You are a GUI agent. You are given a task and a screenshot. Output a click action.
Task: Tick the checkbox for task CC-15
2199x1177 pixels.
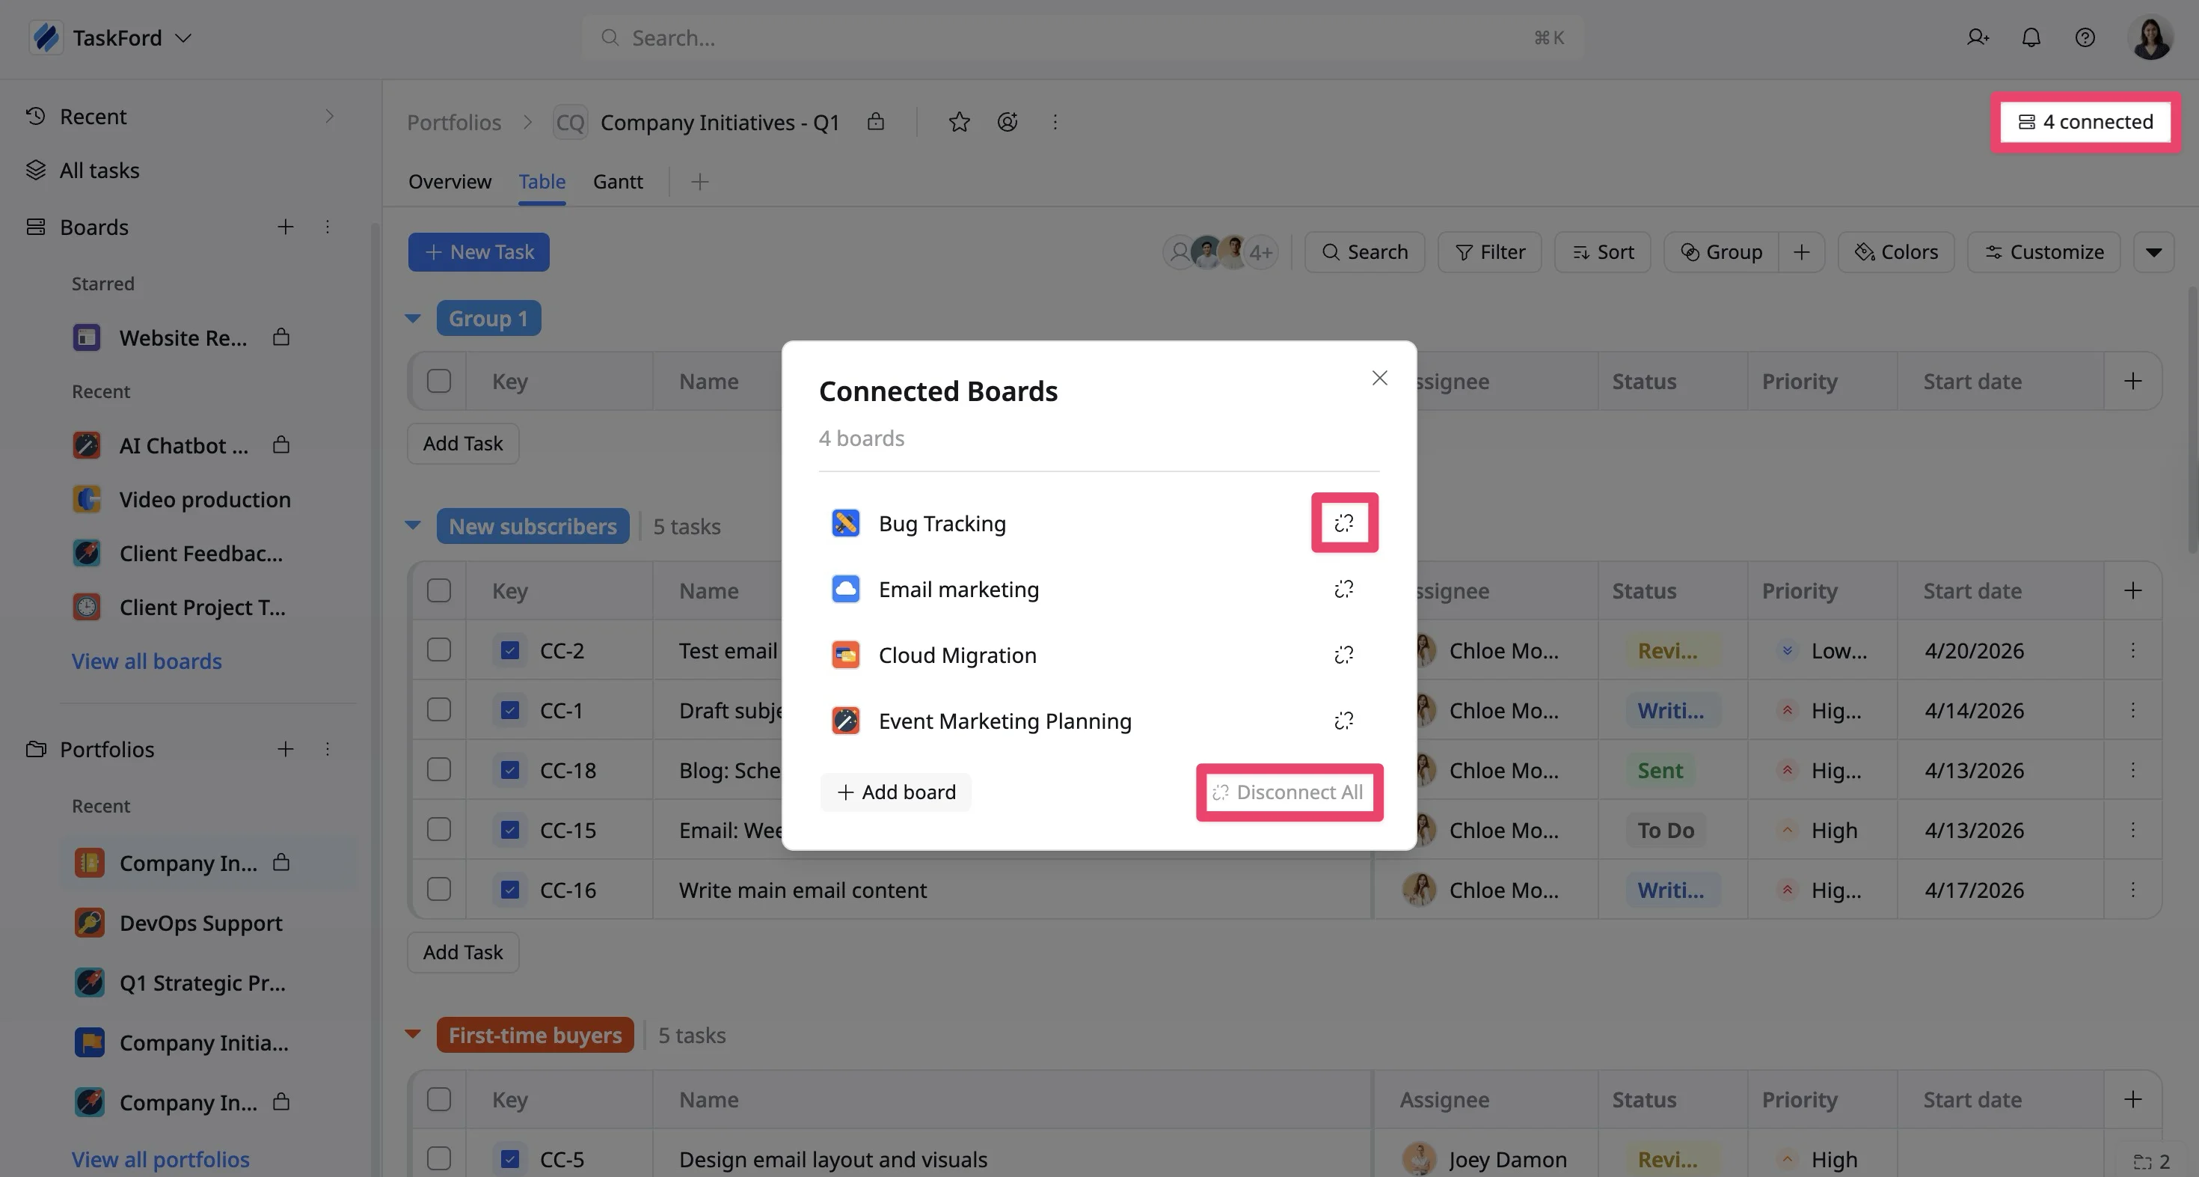(439, 829)
